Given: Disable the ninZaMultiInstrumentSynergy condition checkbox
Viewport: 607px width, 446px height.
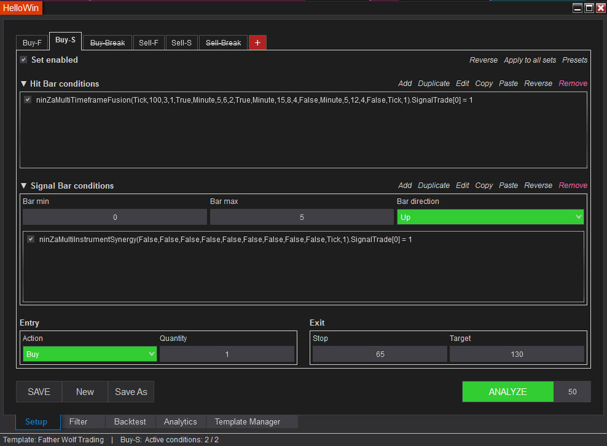Looking at the screenshot, I should (x=31, y=239).
